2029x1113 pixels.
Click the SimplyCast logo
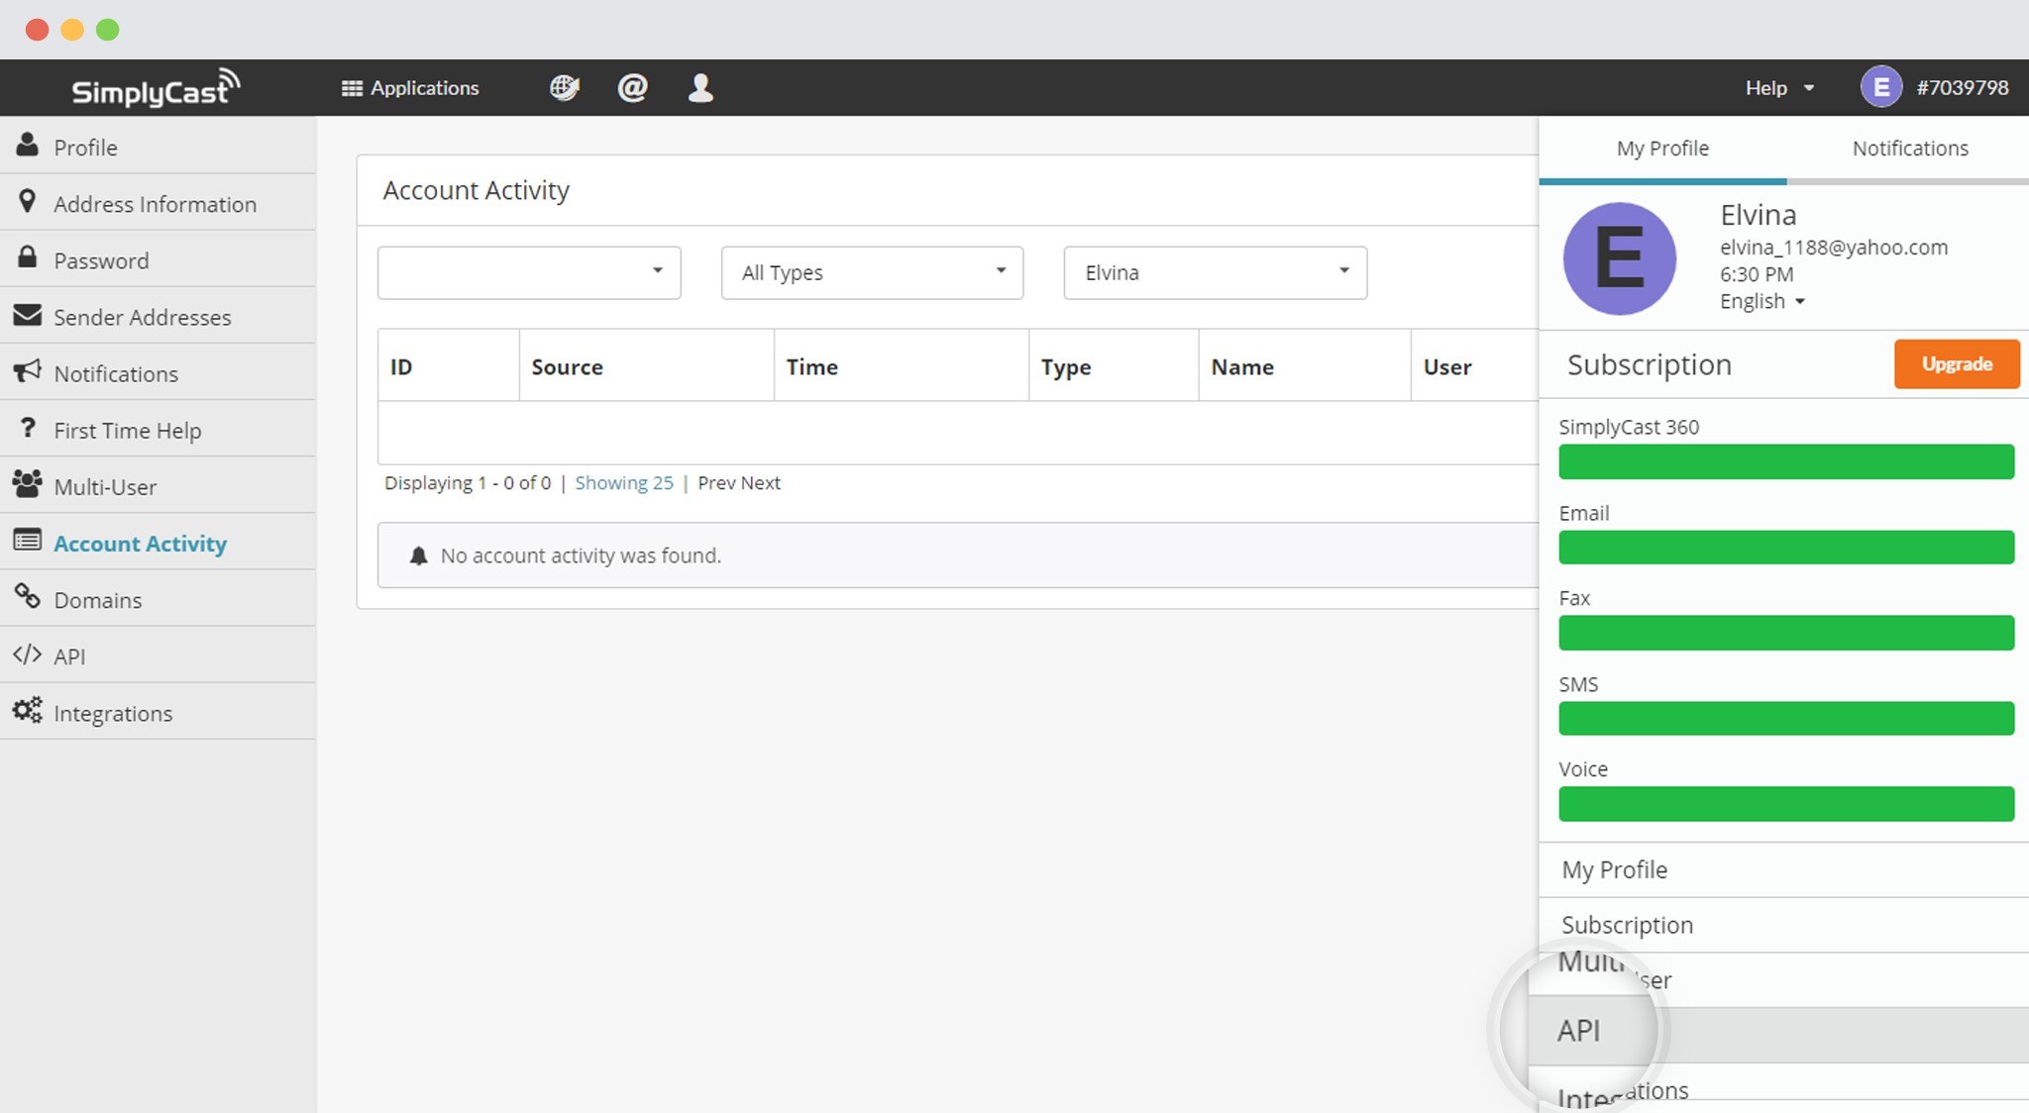coord(156,88)
